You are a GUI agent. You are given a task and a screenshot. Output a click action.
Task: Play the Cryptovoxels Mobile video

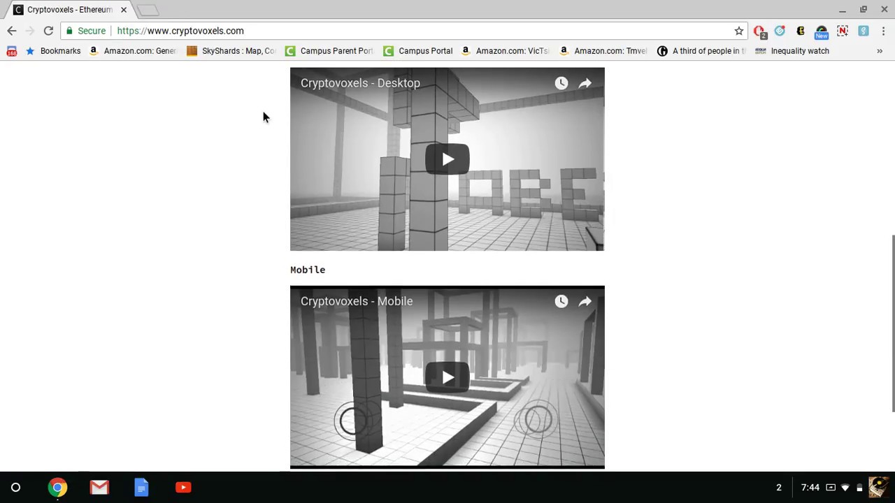pos(447,377)
